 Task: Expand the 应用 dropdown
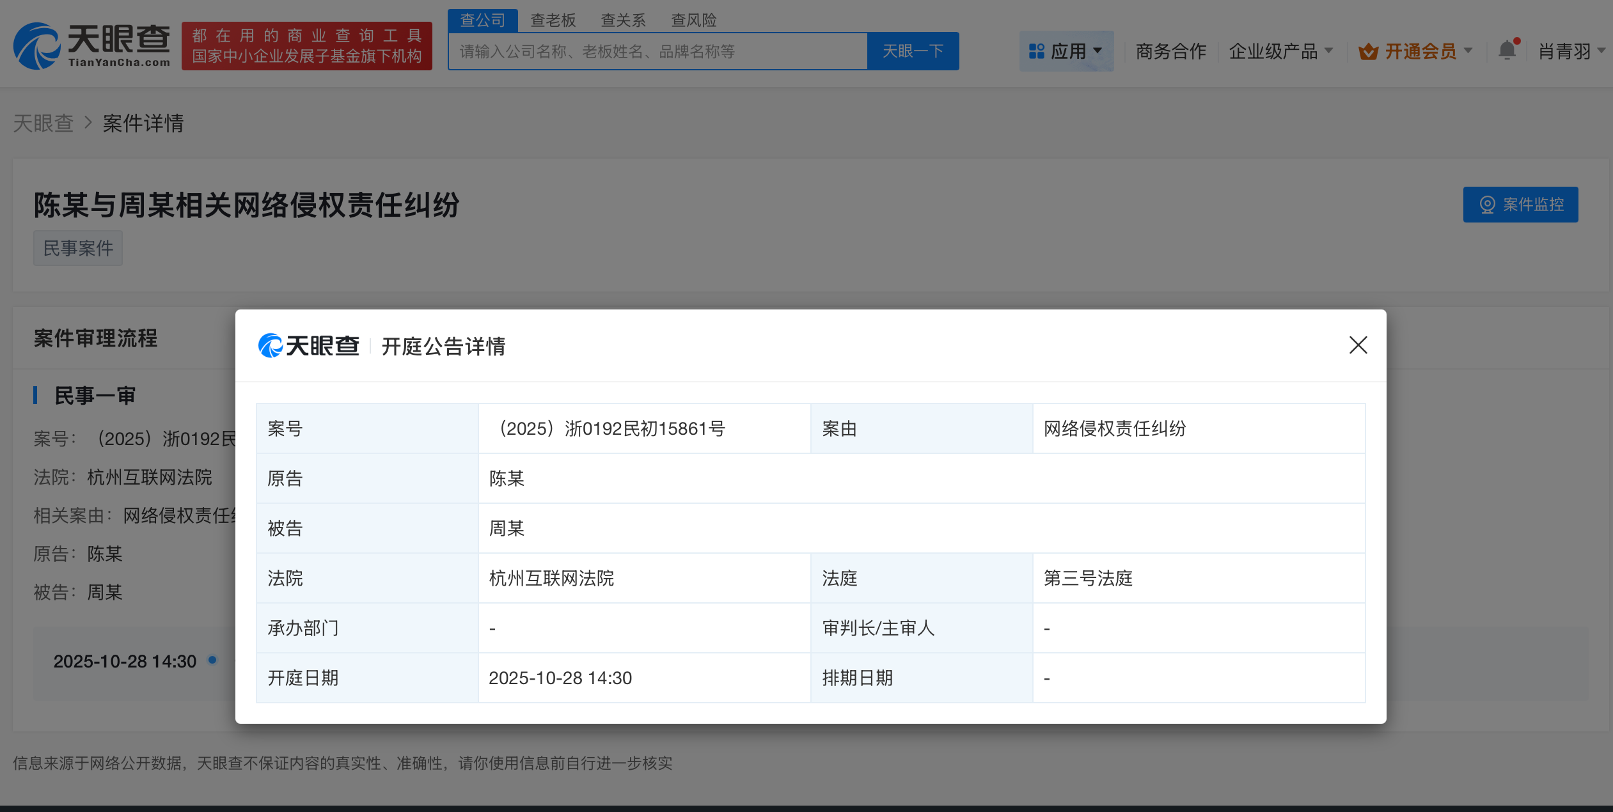1072,51
